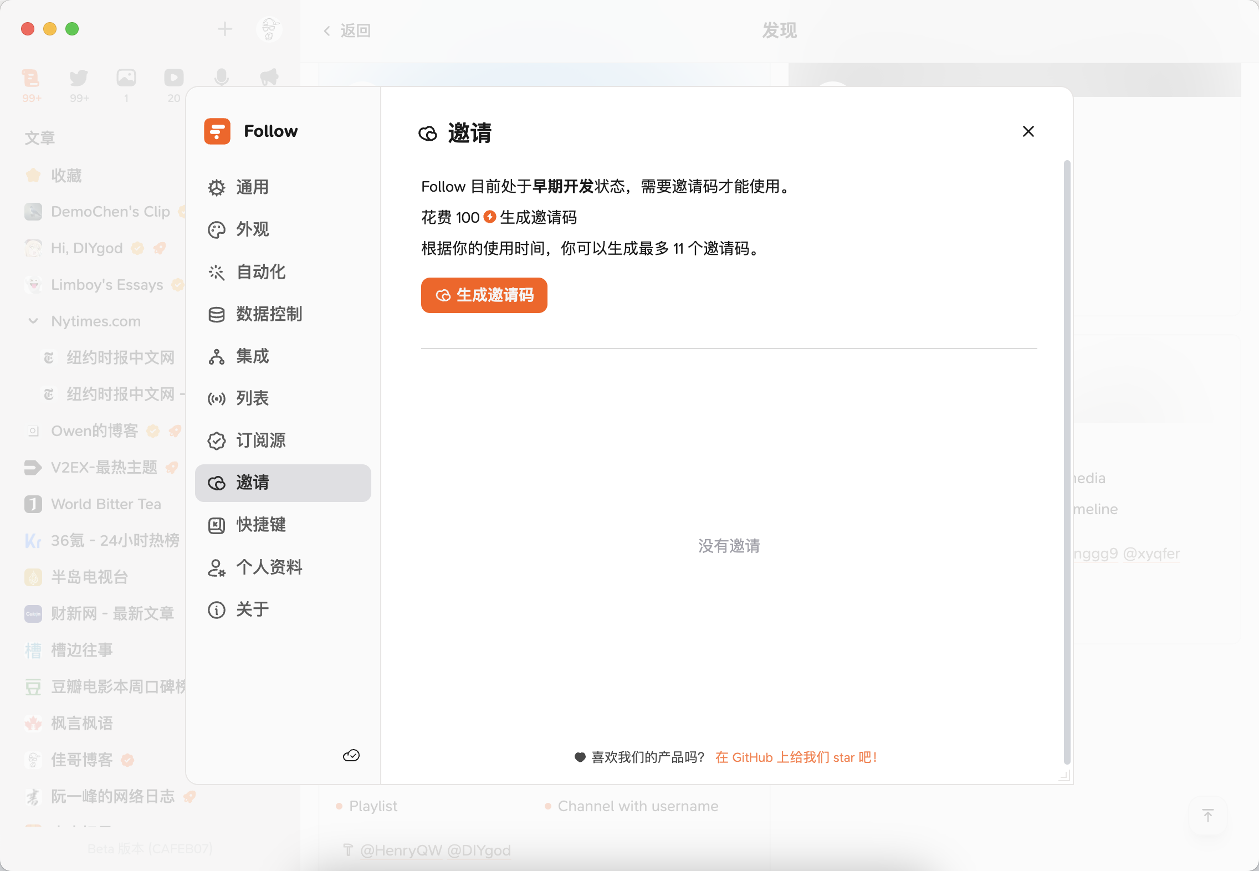This screenshot has width=1259, height=871.
Task: Select the 邀请 invitations tab
Action: (283, 483)
